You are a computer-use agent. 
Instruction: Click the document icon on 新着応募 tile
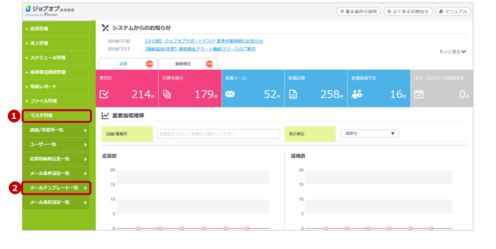[293, 94]
